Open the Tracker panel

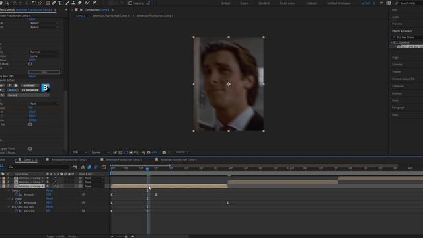point(397,72)
